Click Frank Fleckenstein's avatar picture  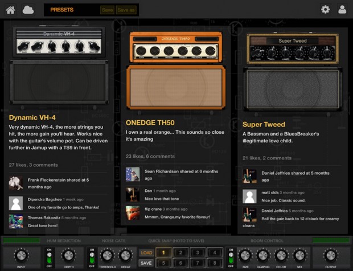(16, 183)
